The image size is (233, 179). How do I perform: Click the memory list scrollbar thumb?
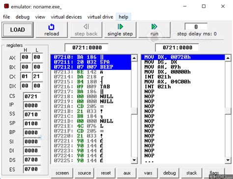[134, 111]
